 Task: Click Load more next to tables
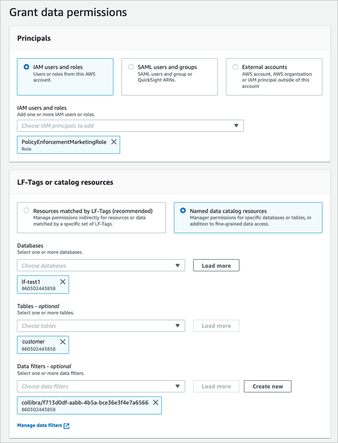point(216,326)
